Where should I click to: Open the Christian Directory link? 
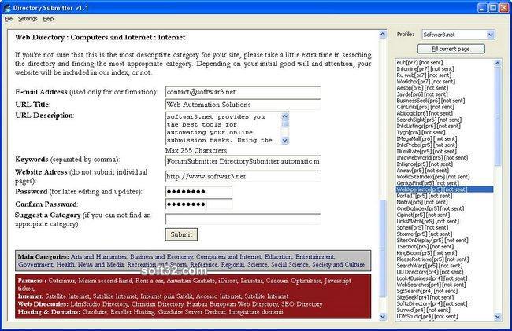point(158,304)
